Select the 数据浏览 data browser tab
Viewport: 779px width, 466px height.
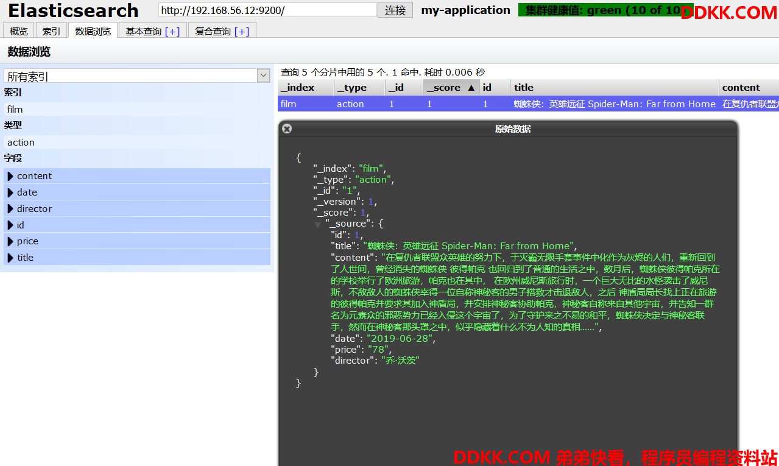93,31
